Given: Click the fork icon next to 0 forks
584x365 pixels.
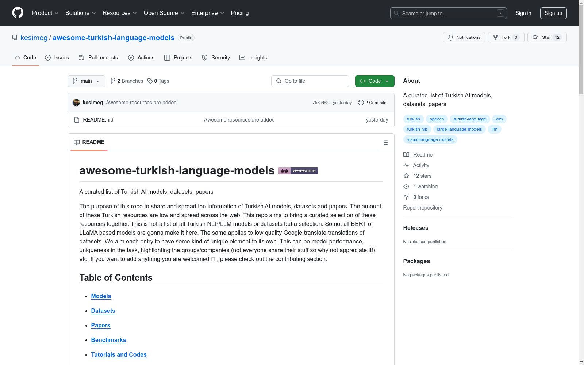Looking at the screenshot, I should tap(406, 197).
